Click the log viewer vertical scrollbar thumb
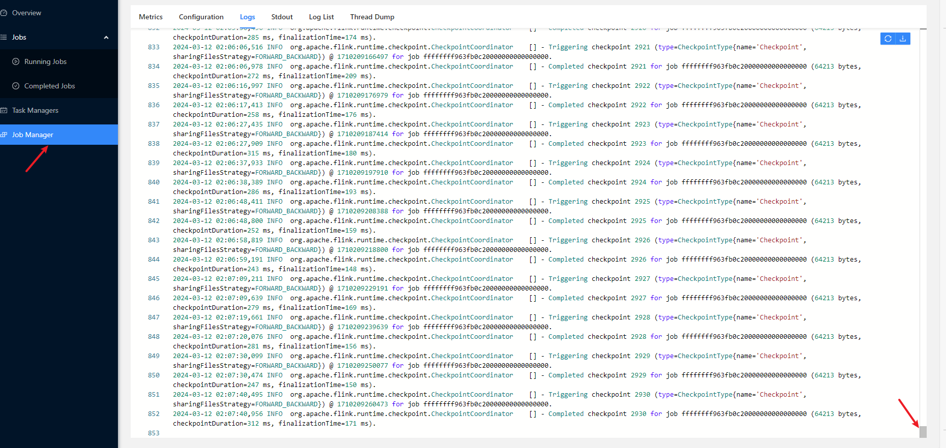The height and width of the screenshot is (448, 946). coord(923,432)
